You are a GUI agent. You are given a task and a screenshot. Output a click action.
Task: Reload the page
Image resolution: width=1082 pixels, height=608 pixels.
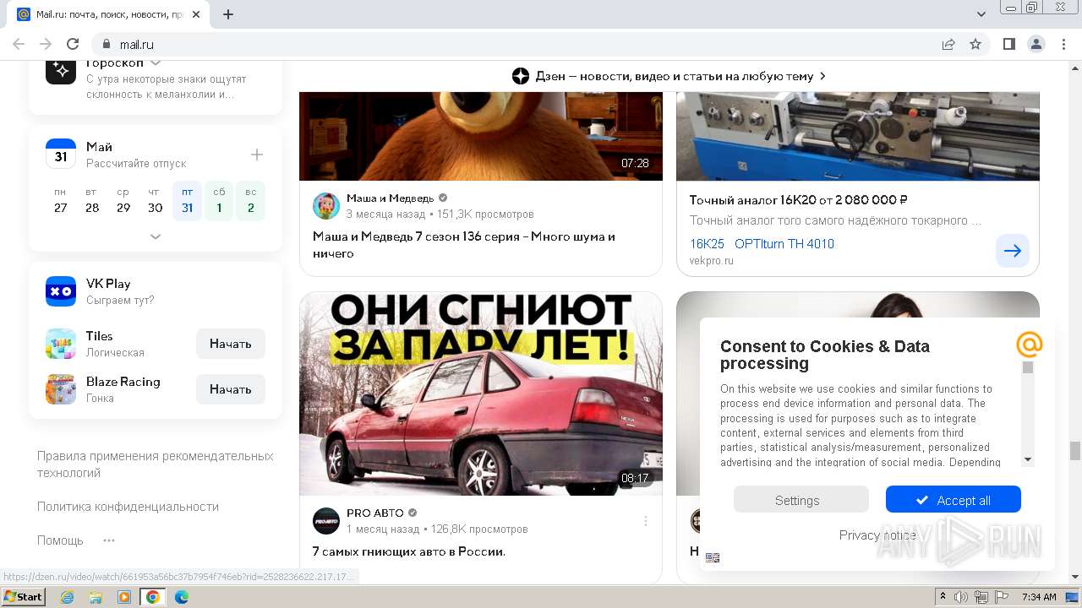tap(73, 44)
